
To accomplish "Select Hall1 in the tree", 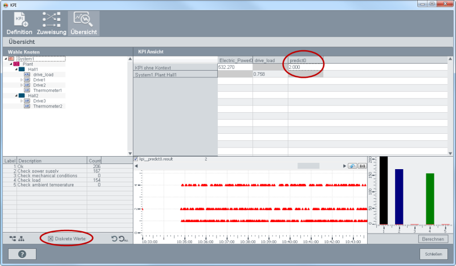I will pos(33,69).
